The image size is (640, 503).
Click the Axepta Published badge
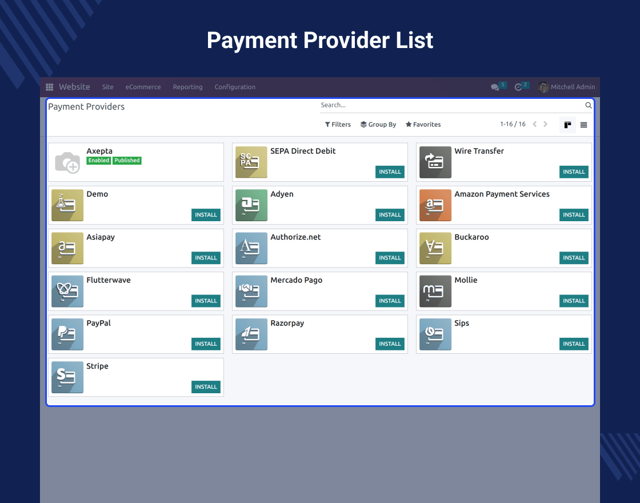coord(127,161)
